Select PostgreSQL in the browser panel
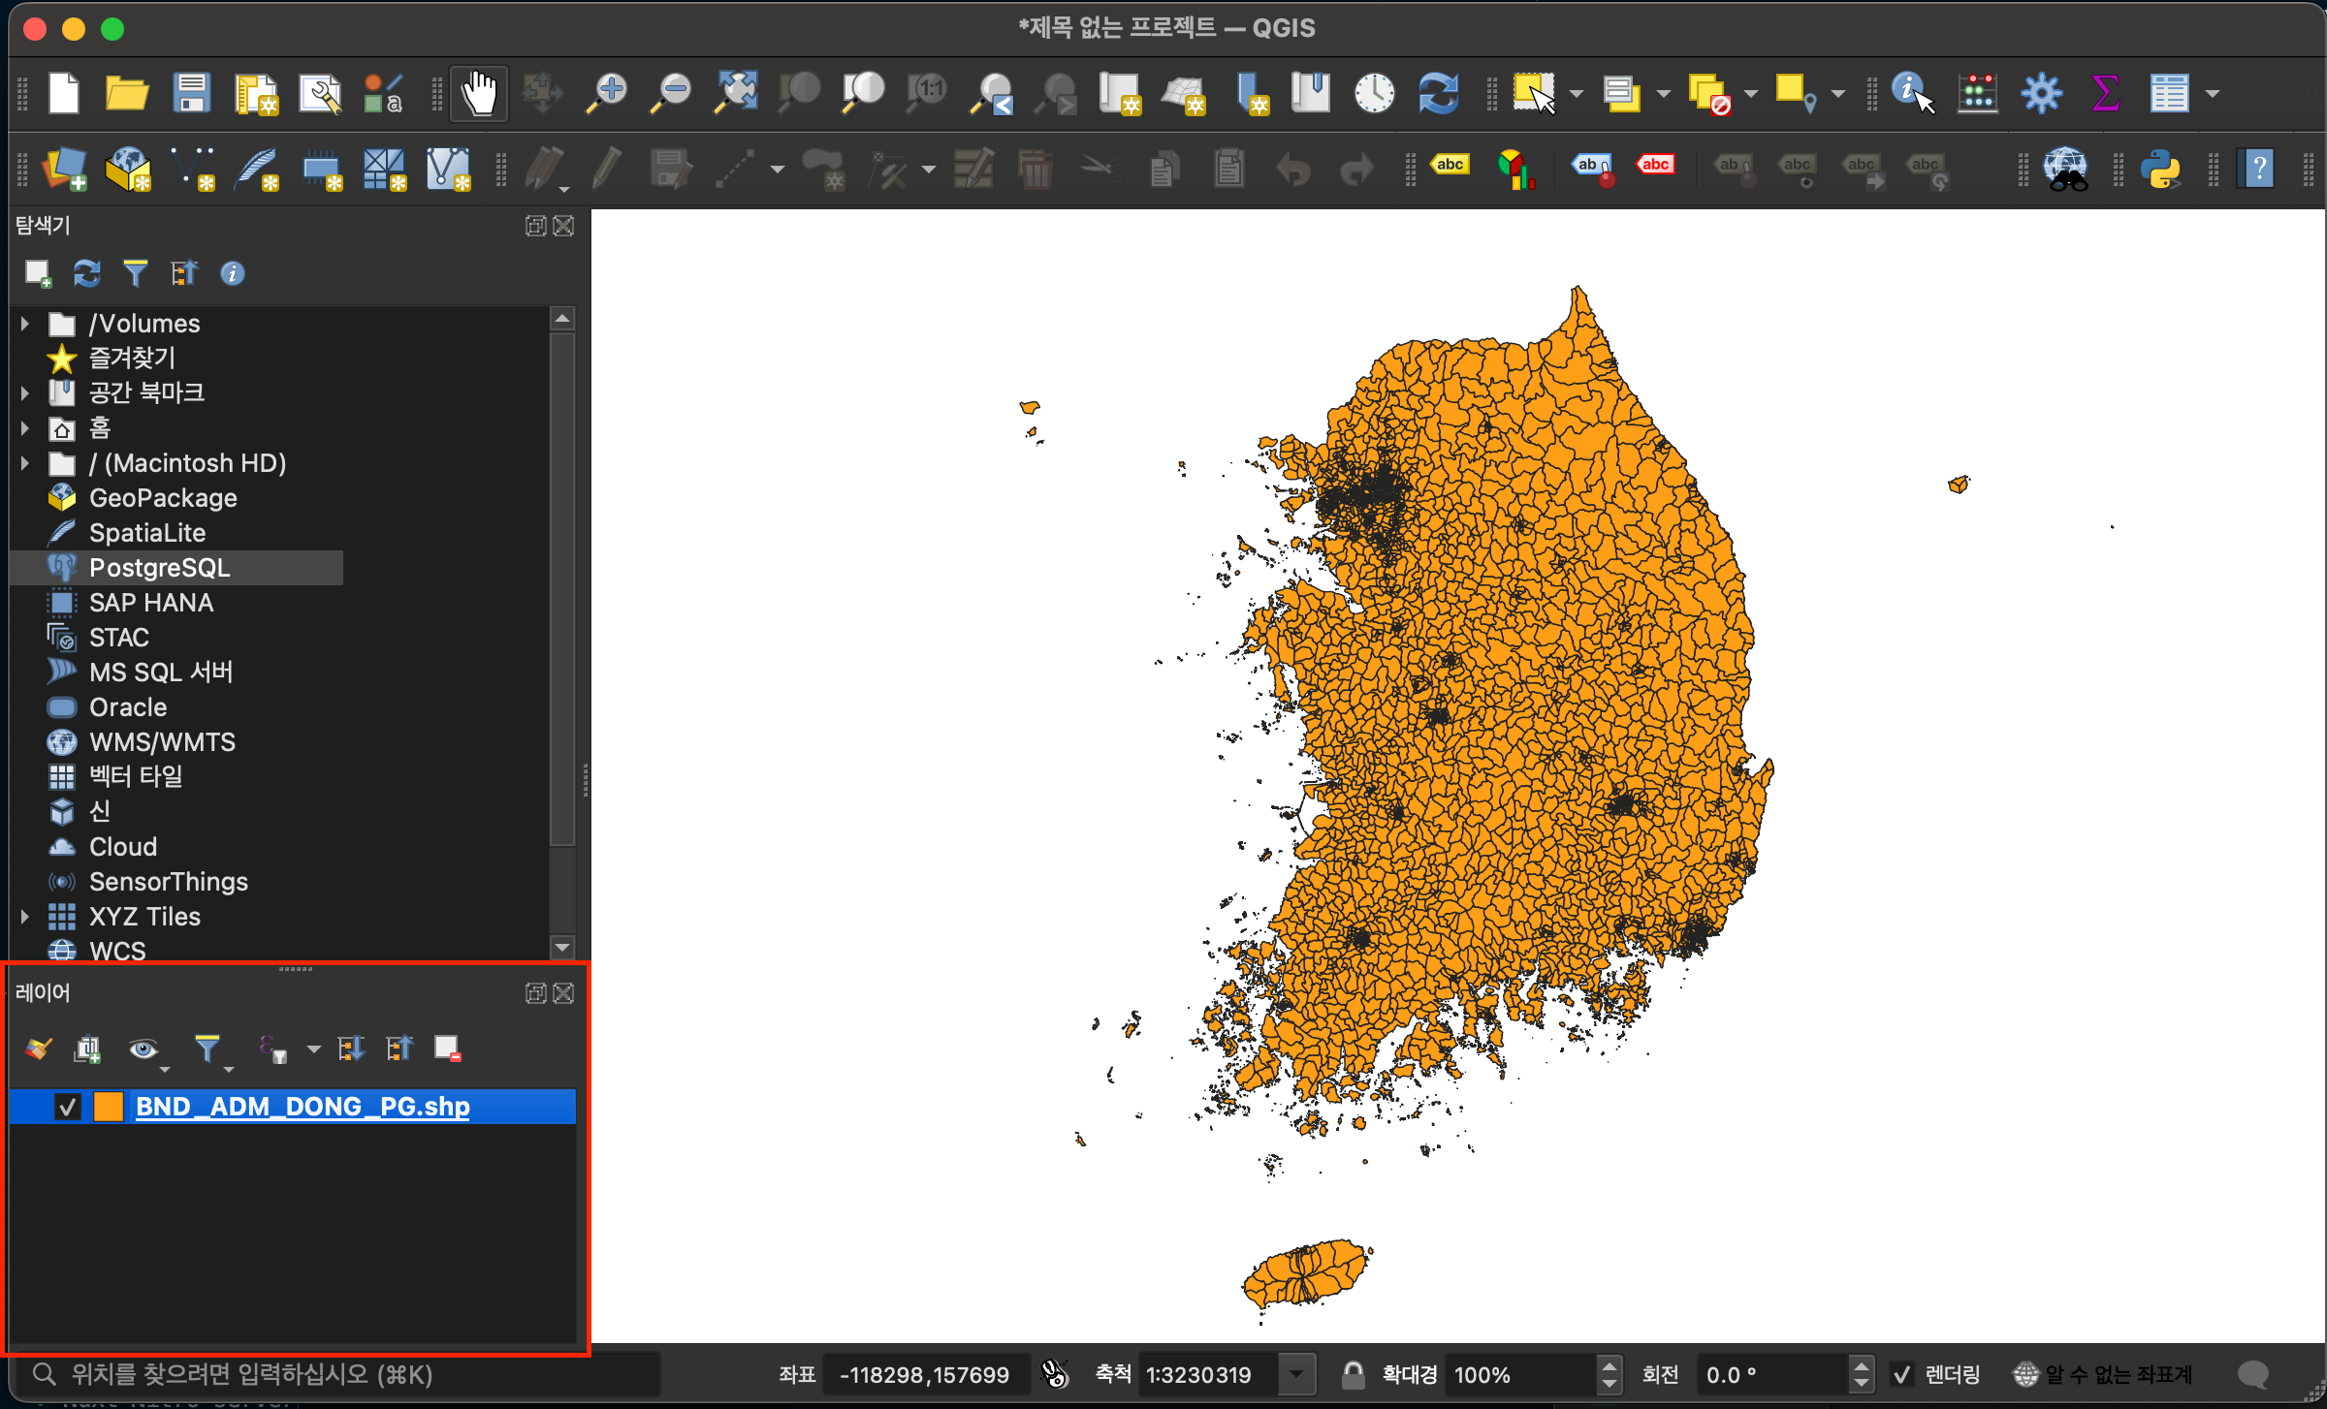The image size is (2327, 1409). click(159, 568)
